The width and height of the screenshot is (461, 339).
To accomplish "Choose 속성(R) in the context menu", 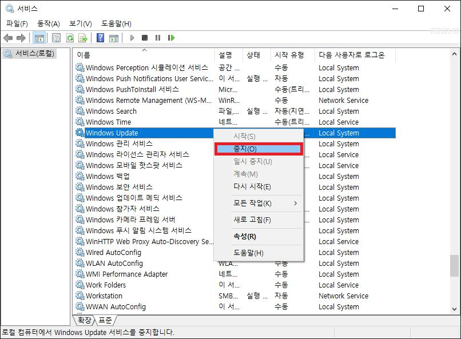I will [x=259, y=237].
